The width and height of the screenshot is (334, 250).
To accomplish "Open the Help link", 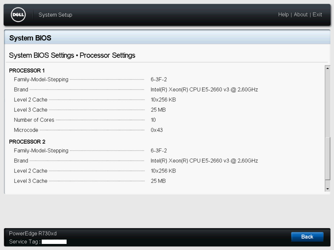I will pos(283,15).
